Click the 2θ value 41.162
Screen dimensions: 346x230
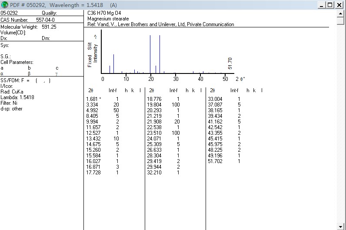click(215, 122)
